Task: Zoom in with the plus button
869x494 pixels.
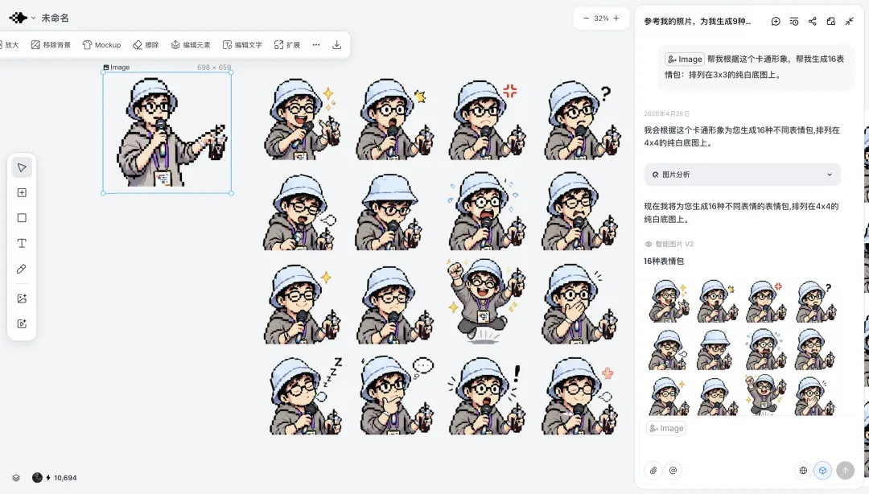Action: point(616,18)
